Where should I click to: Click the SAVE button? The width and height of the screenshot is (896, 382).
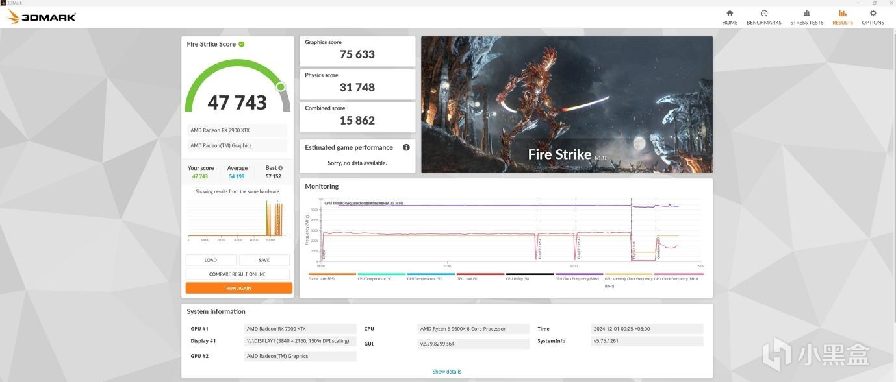pos(264,260)
